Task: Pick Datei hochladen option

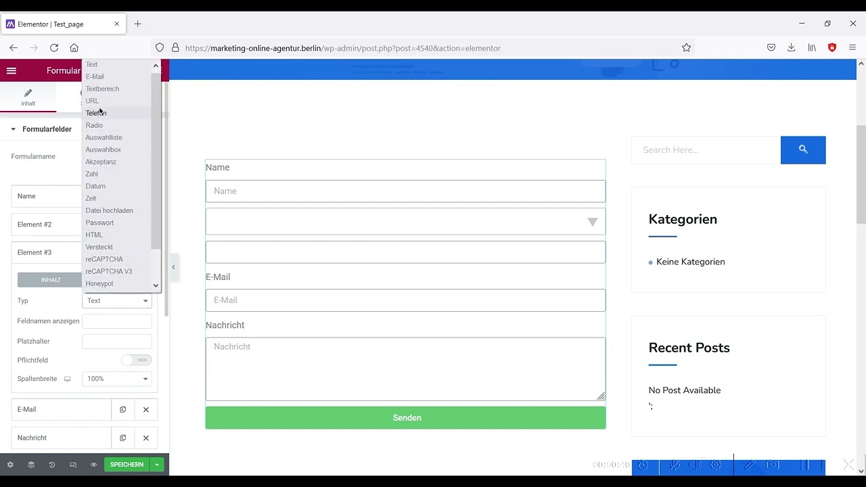Action: (x=109, y=210)
